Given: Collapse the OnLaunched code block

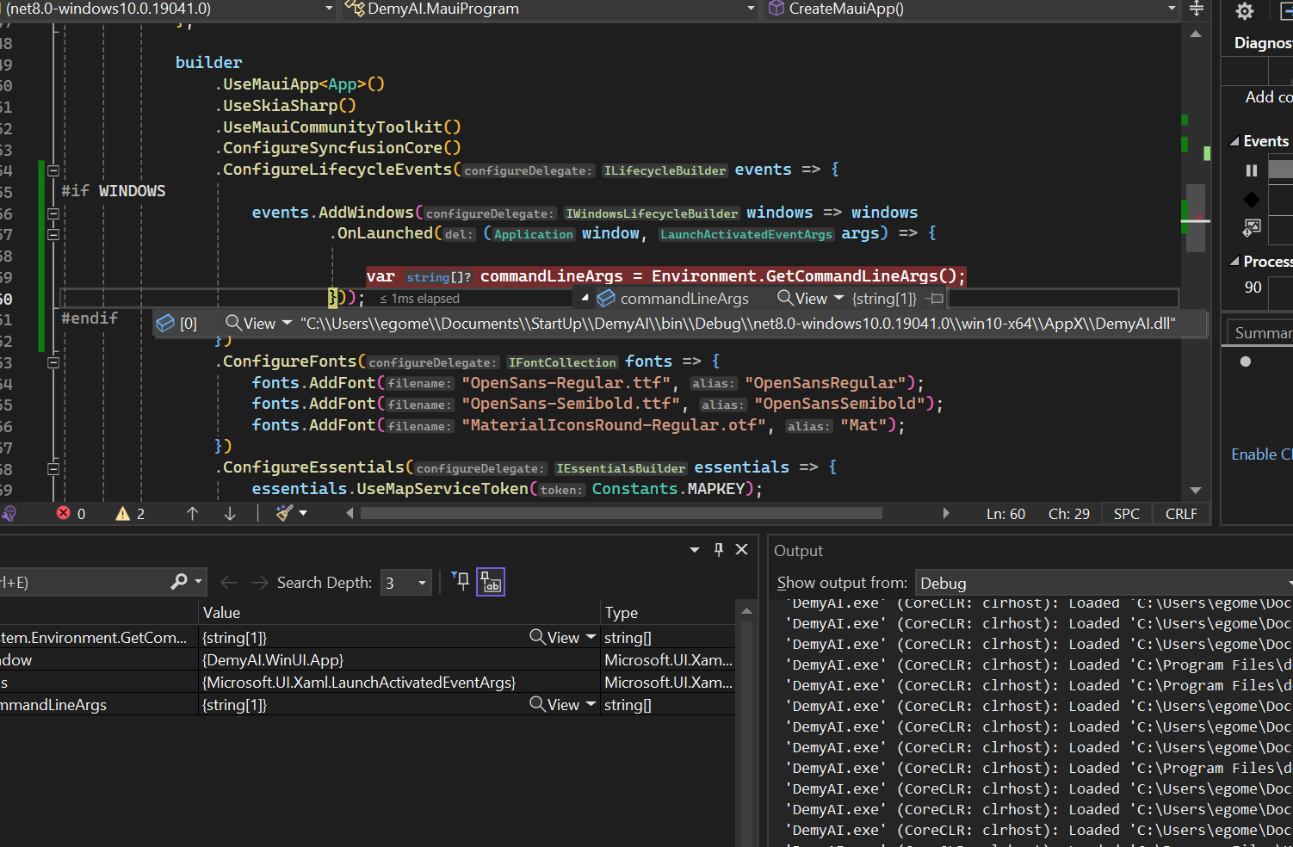Looking at the screenshot, I should pos(53,234).
